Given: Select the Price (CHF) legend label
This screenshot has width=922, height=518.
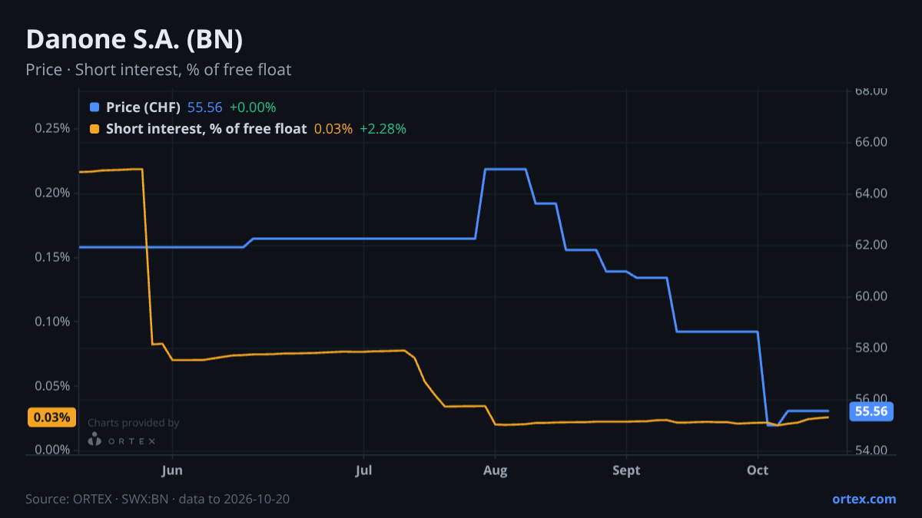Looking at the screenshot, I should (x=143, y=107).
